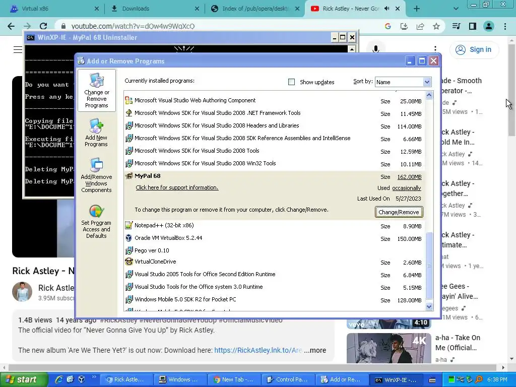Expand the video description with ...more
516x387 pixels.
pyautogui.click(x=315, y=350)
